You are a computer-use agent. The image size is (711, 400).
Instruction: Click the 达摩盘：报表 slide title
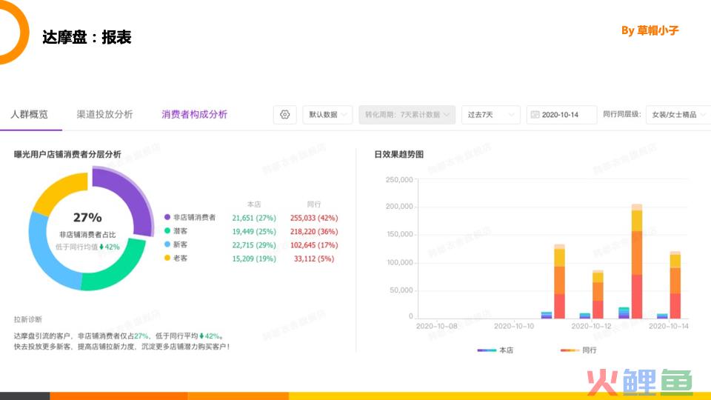pyautogui.click(x=87, y=37)
